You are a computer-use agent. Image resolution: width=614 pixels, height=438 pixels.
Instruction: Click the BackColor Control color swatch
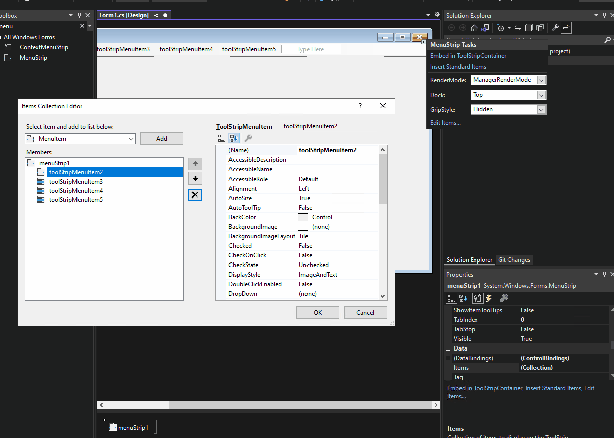pyautogui.click(x=303, y=217)
